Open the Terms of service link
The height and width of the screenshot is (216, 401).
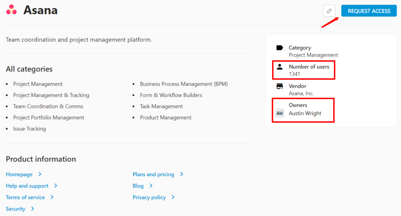[x=25, y=197]
